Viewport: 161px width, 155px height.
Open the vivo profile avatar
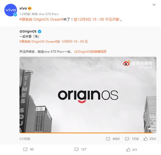pyautogui.click(x=11, y=10)
